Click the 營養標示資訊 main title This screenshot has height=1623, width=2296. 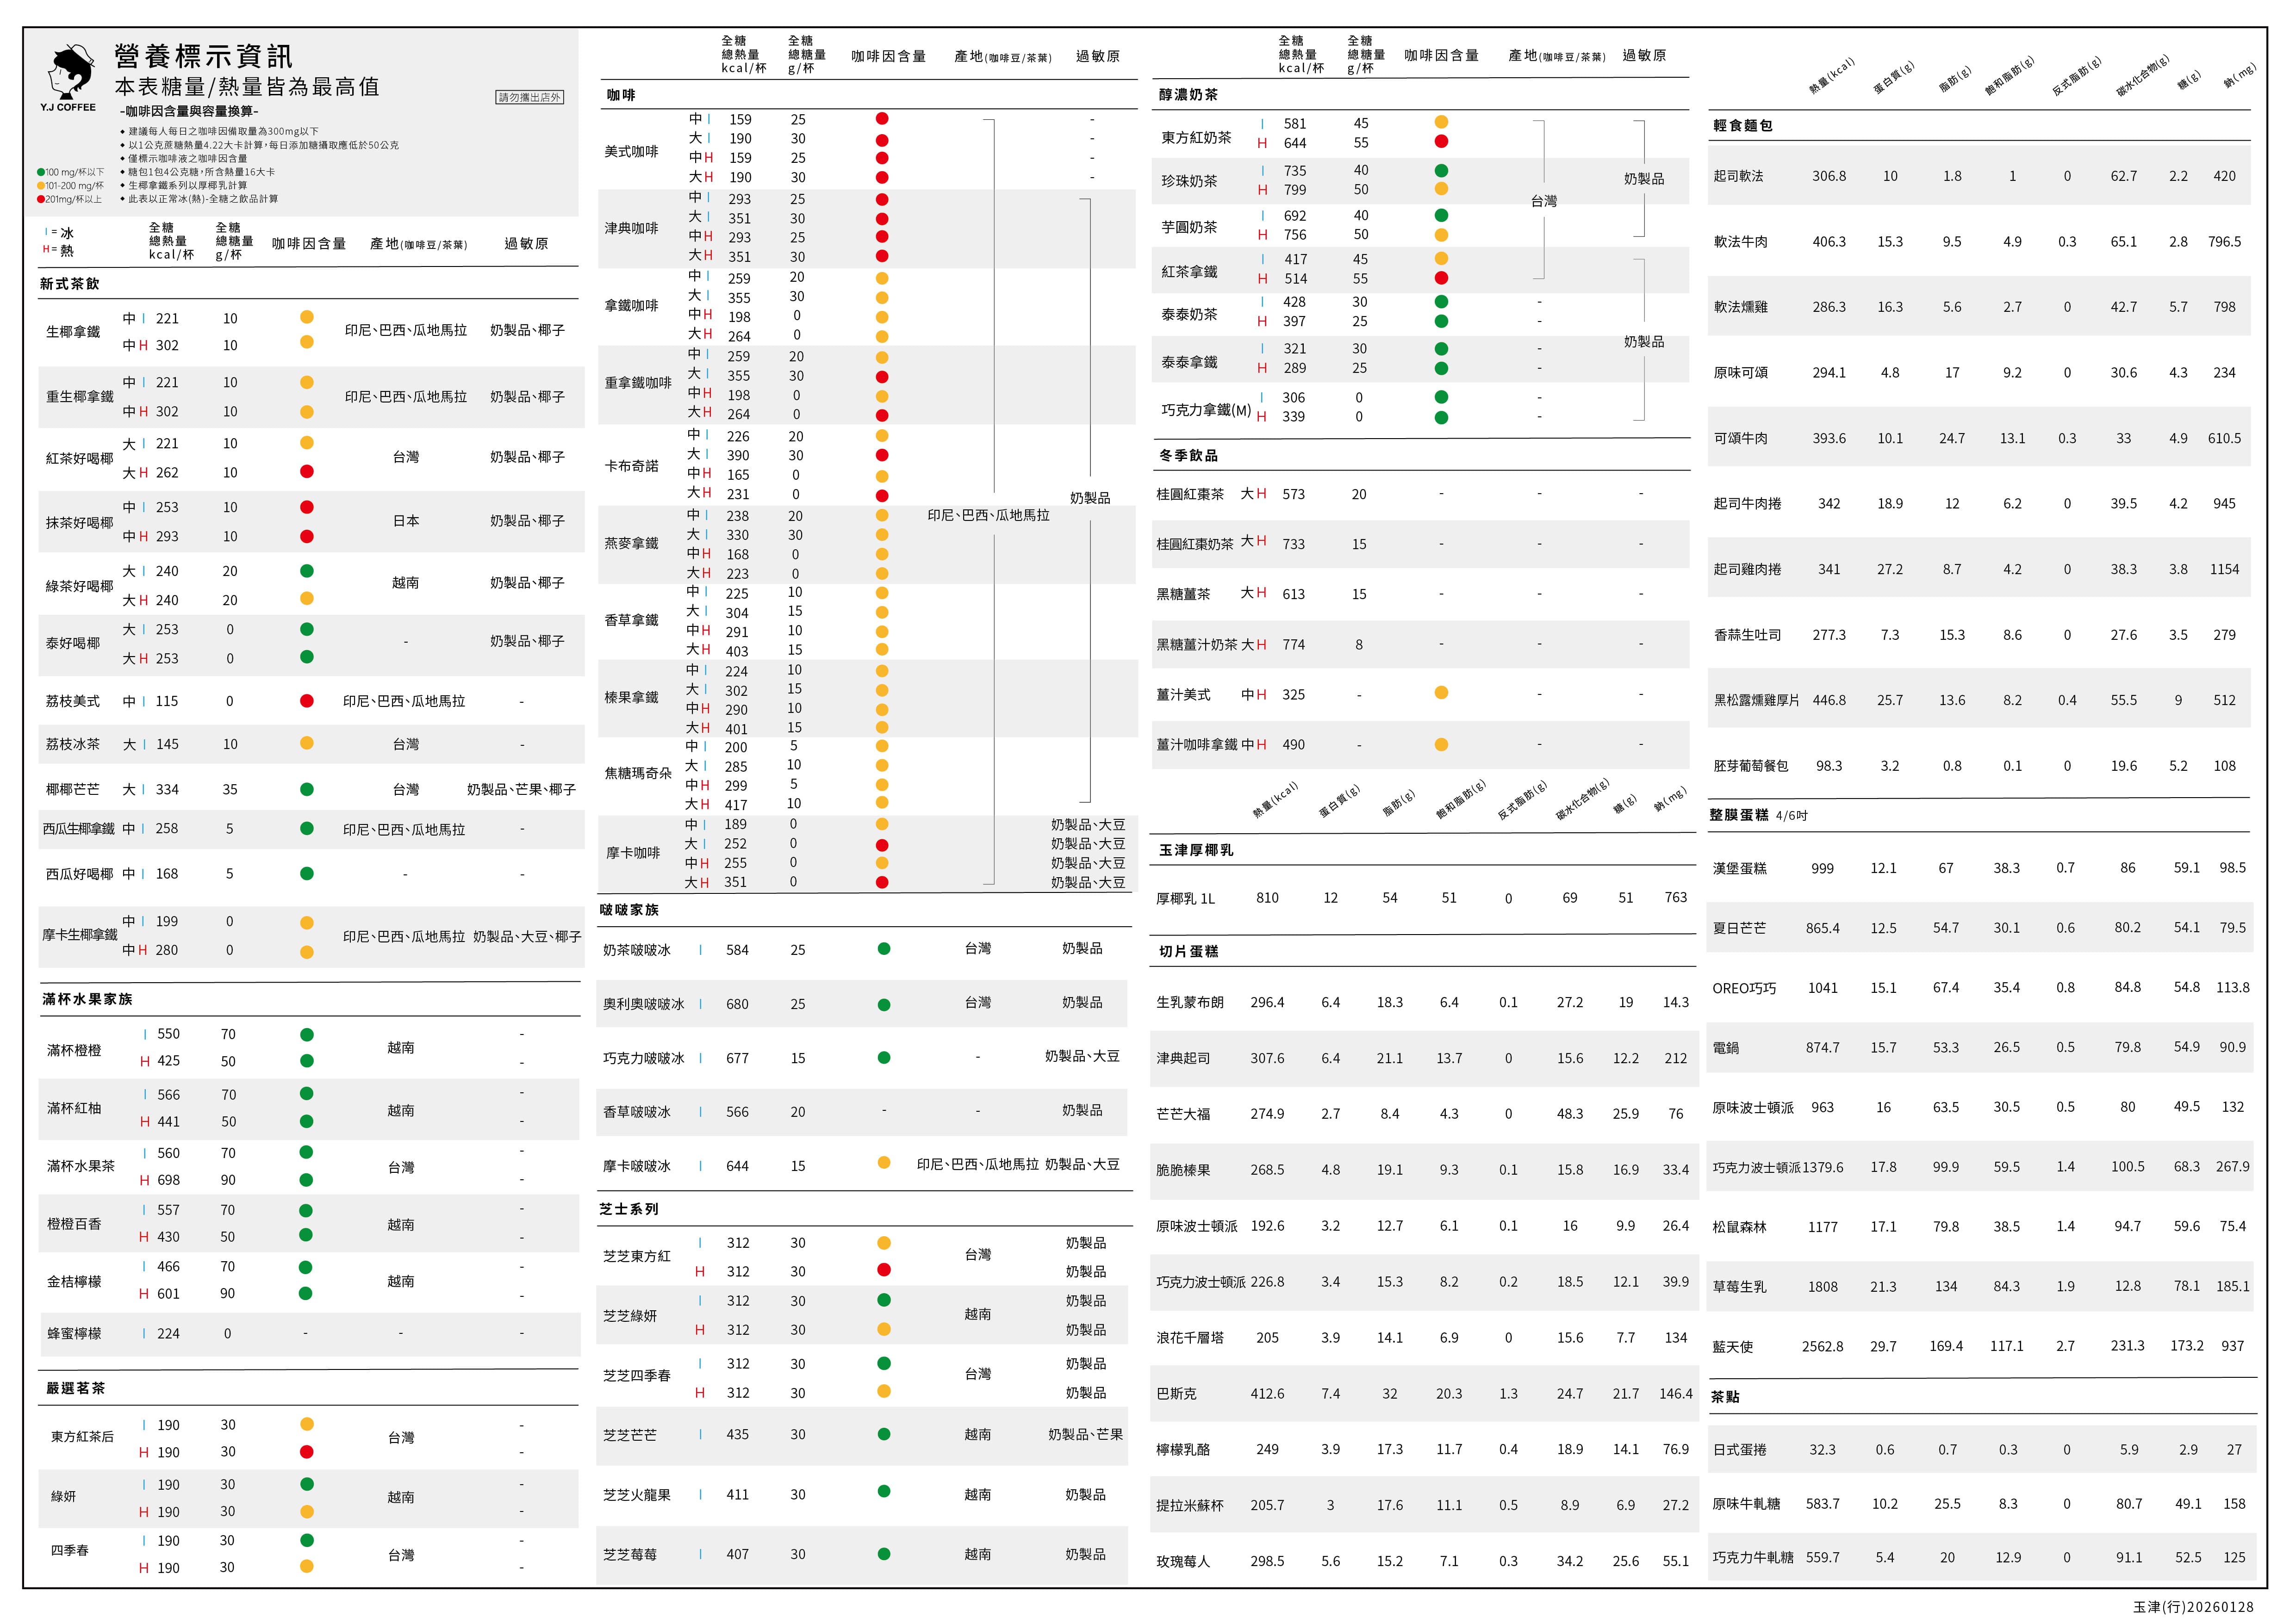point(204,56)
